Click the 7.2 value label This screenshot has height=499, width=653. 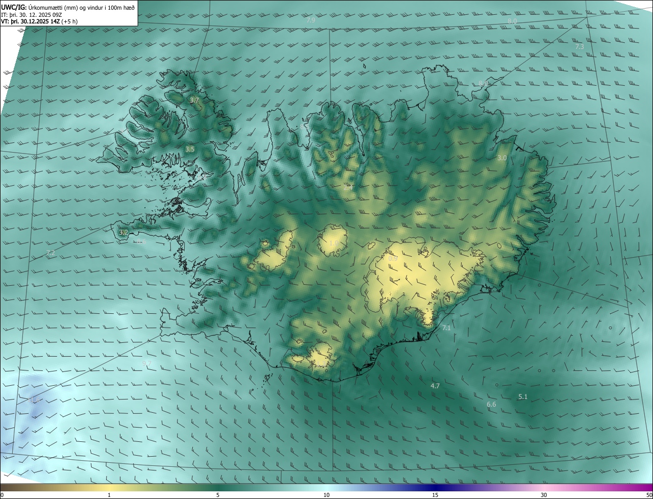click(x=51, y=253)
